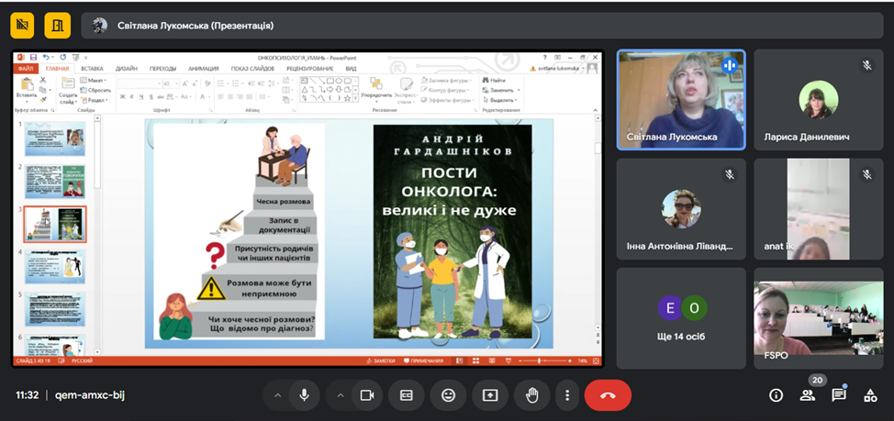
Task: Open the activities icon
Action: coord(870,395)
